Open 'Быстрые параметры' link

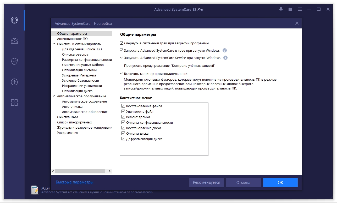pos(75,182)
